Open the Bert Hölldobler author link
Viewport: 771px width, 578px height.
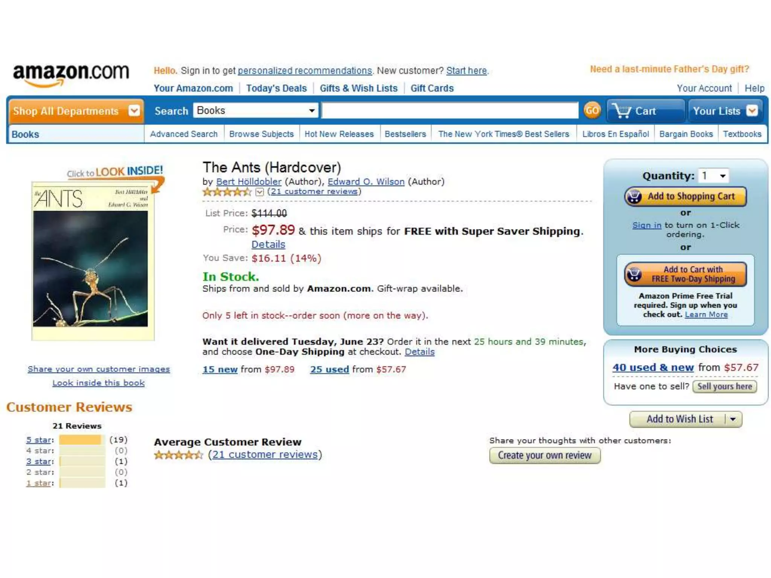(x=249, y=182)
